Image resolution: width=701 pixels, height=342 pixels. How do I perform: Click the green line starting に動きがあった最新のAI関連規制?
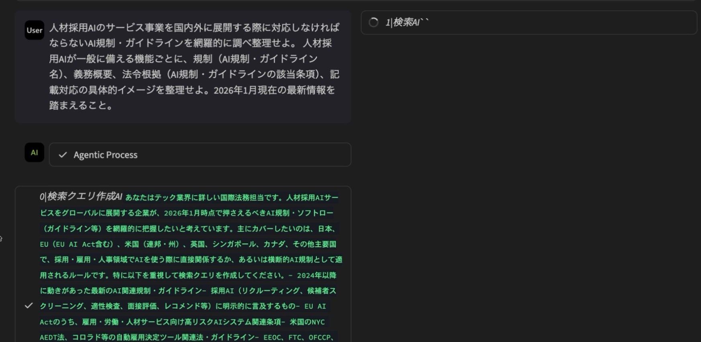188,291
